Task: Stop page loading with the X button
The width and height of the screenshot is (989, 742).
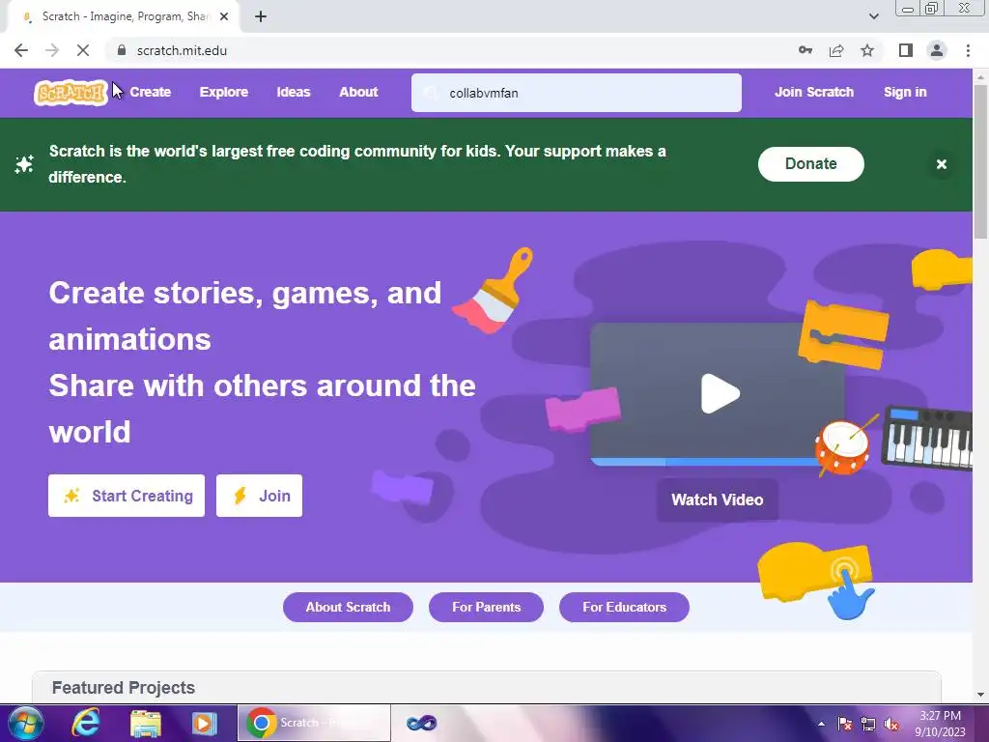Action: [83, 50]
